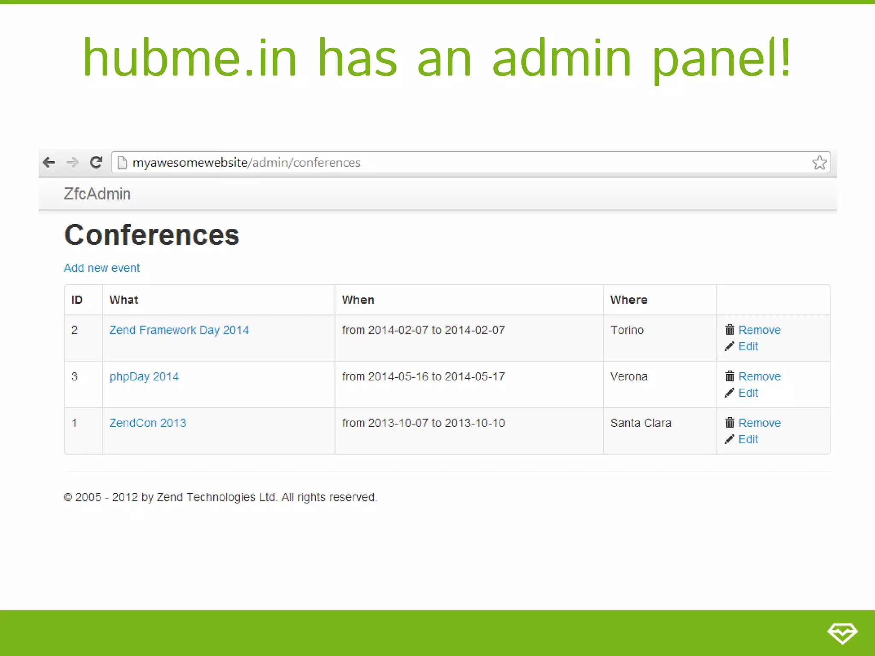
Task: Open the phpDay 2014 conference link
Action: point(144,377)
